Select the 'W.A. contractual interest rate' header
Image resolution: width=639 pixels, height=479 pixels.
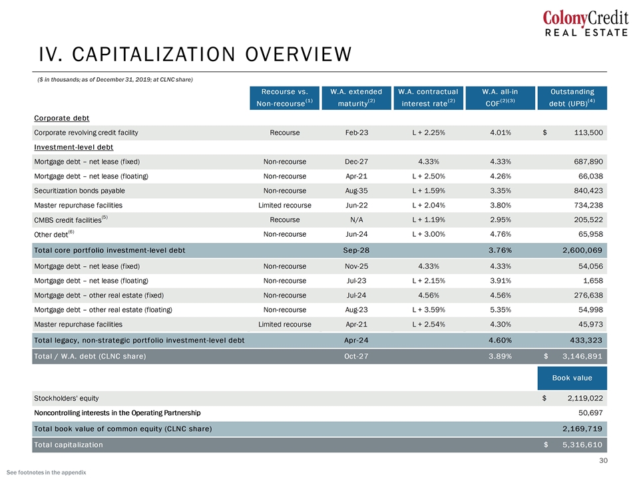[428, 98]
